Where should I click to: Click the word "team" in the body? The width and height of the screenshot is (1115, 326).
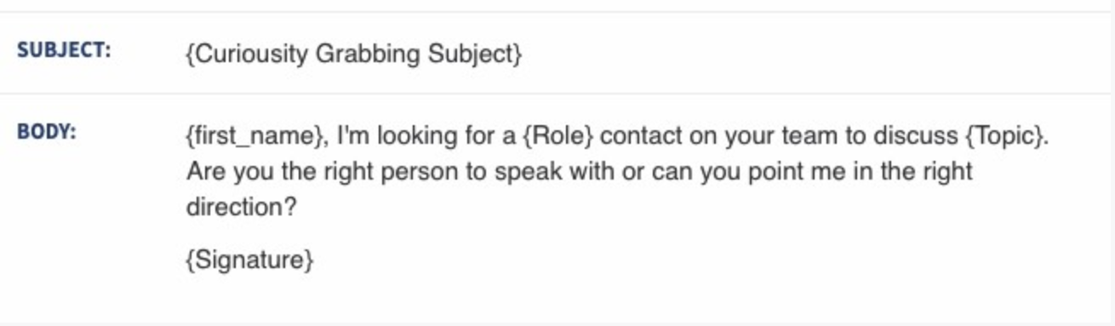click(x=803, y=136)
